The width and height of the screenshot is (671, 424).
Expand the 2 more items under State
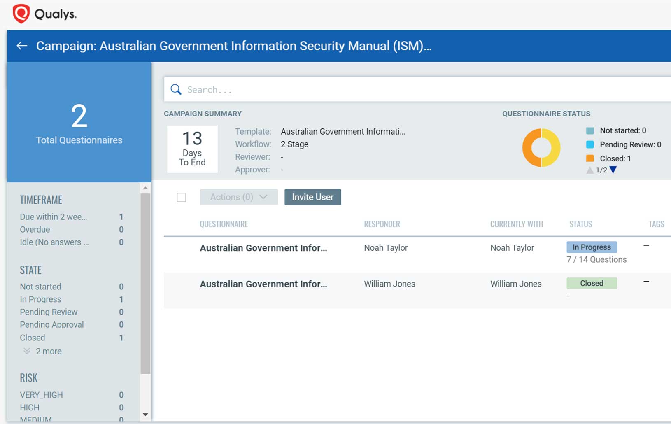point(48,351)
